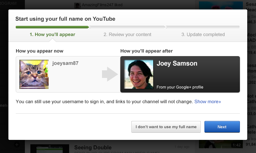Select the How you'll appear step tab
Screen dimensions: 256x153
(52, 35)
